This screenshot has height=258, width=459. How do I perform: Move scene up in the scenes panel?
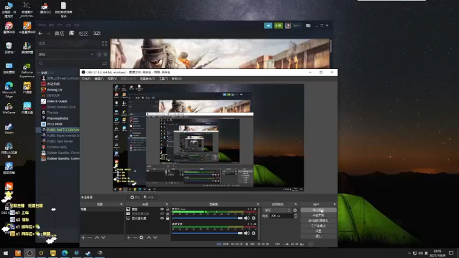click(97, 237)
